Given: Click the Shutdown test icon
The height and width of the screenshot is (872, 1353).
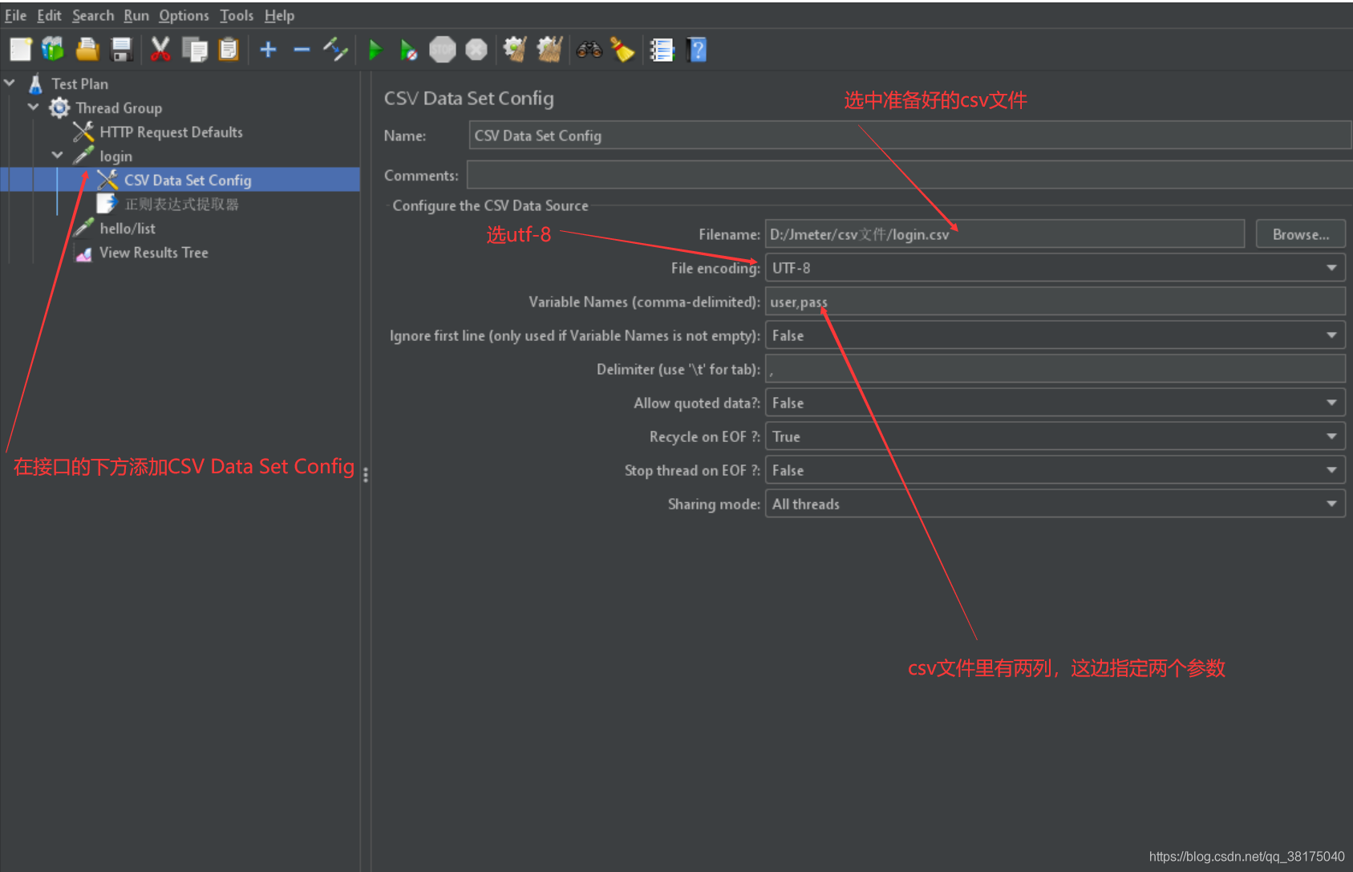Looking at the screenshot, I should pos(476,50).
